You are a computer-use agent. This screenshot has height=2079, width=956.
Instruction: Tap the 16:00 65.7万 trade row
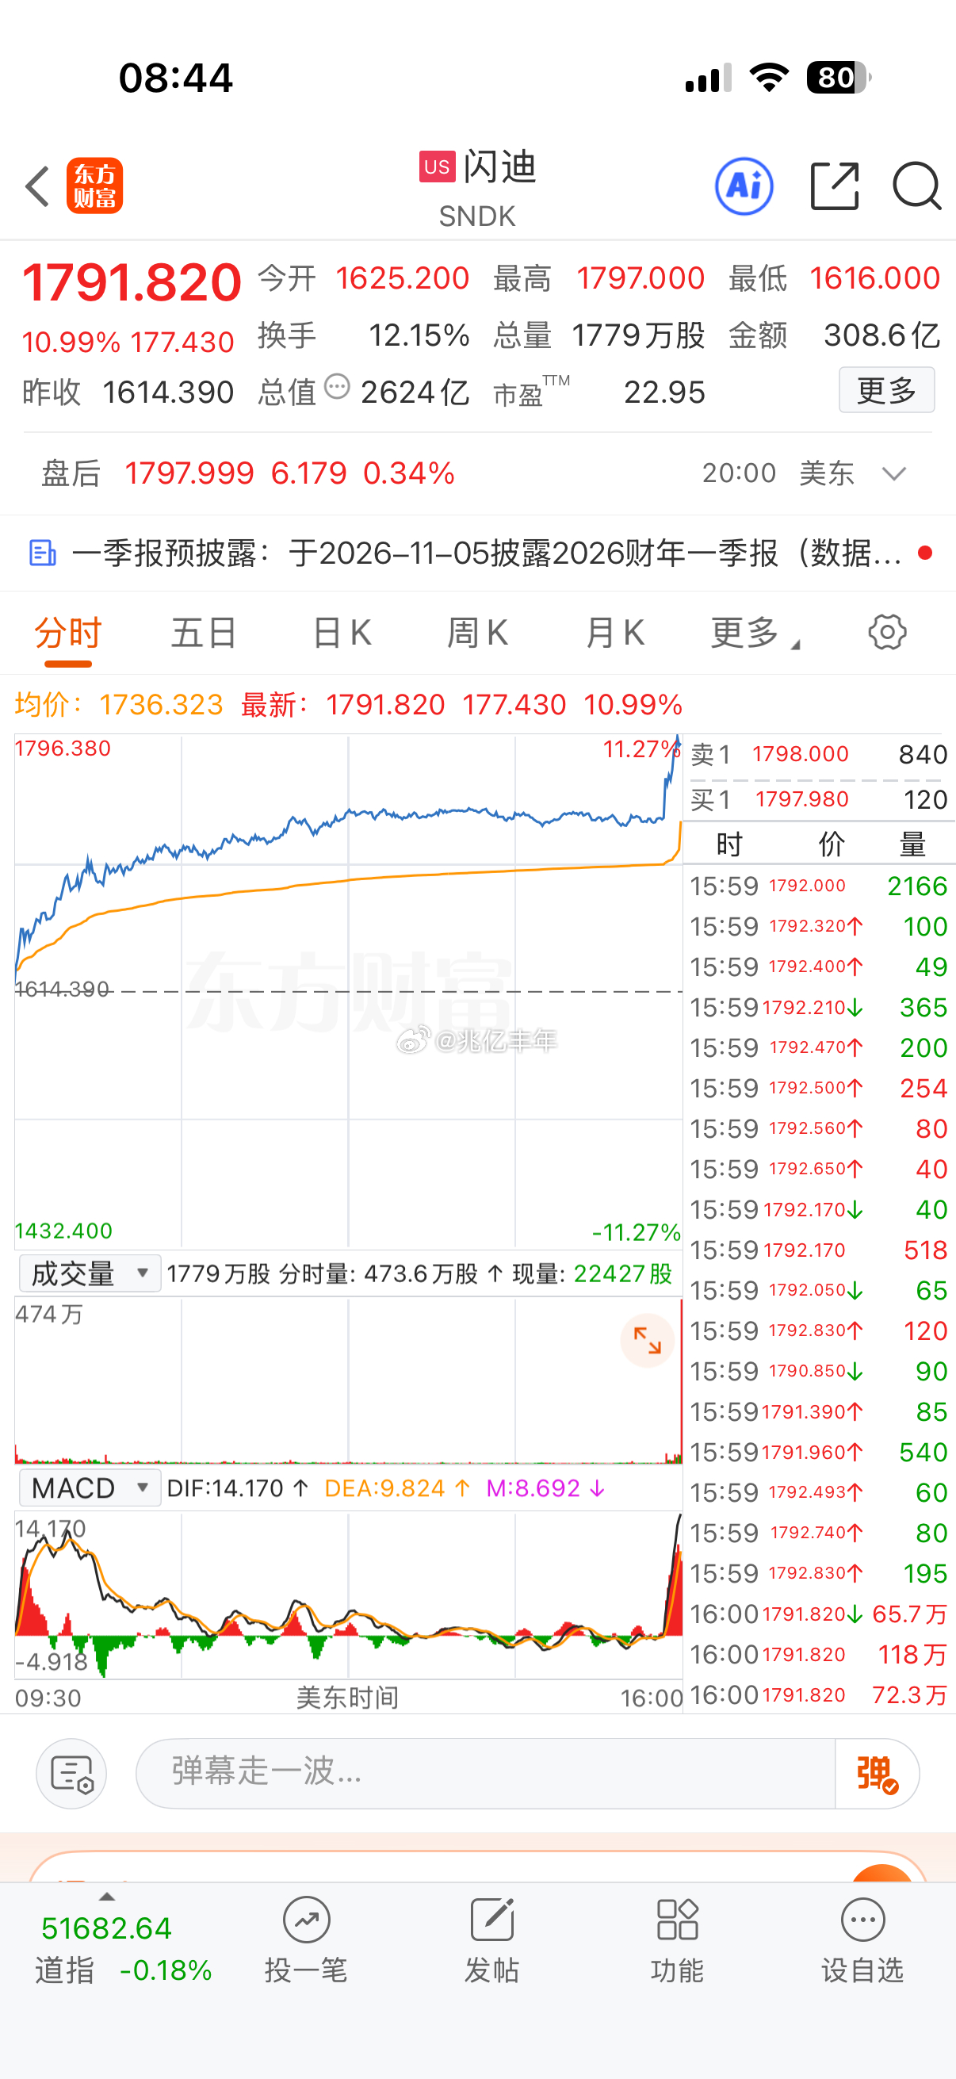(819, 1614)
